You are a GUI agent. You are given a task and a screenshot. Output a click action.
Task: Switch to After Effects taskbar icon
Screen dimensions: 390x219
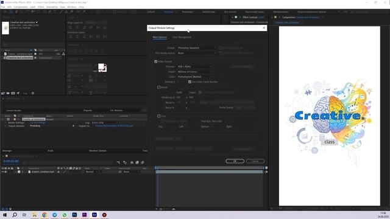point(94,215)
